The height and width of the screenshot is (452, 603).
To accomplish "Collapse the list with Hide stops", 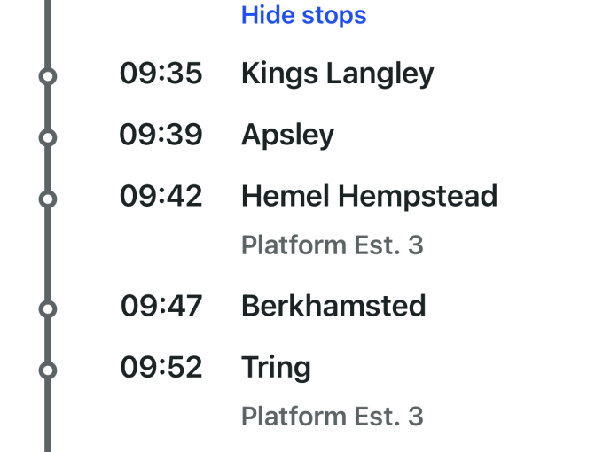I will [x=303, y=15].
